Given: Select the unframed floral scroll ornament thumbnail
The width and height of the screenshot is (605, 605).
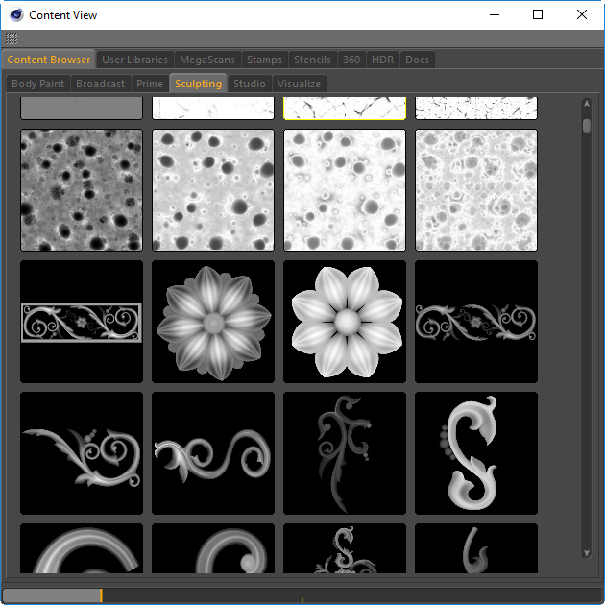Looking at the screenshot, I should 476,322.
